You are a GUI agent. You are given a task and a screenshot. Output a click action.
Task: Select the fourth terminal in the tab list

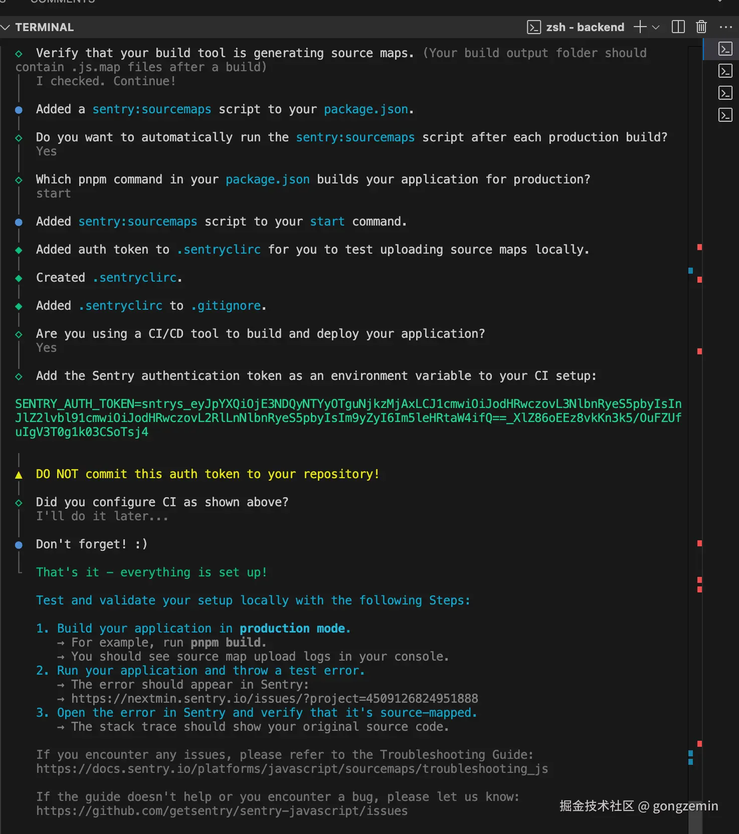coord(725,115)
